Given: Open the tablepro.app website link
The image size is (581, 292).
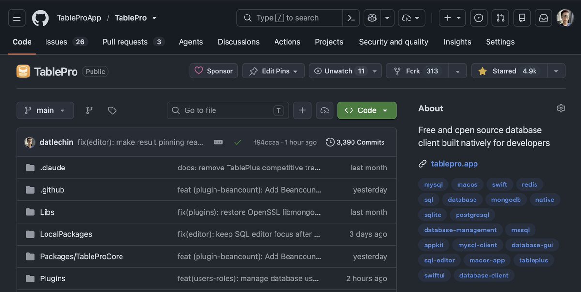Looking at the screenshot, I should pos(454,164).
